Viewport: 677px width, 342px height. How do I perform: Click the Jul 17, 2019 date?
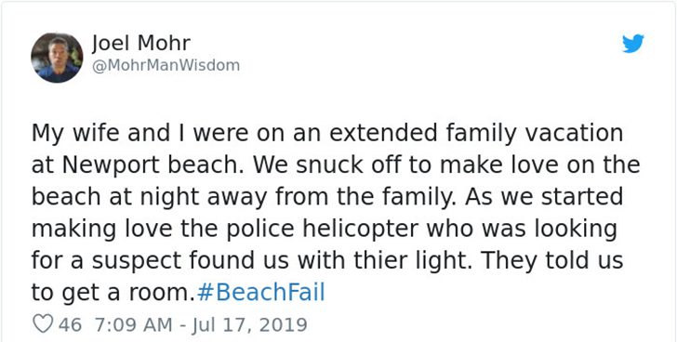(x=247, y=324)
